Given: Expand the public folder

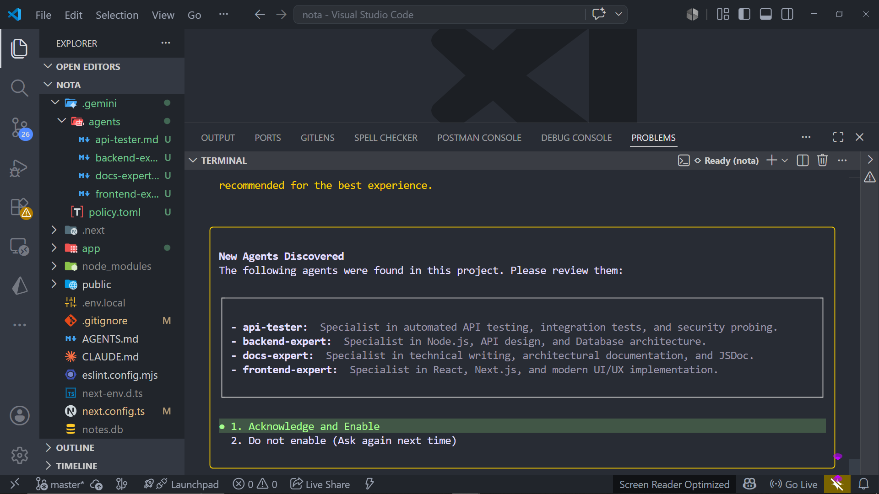Looking at the screenshot, I should pos(54,284).
